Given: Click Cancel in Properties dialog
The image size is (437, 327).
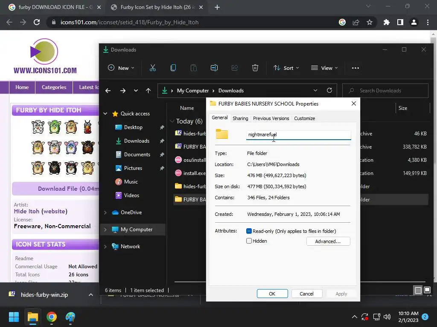Looking at the screenshot, I should tap(306, 294).
